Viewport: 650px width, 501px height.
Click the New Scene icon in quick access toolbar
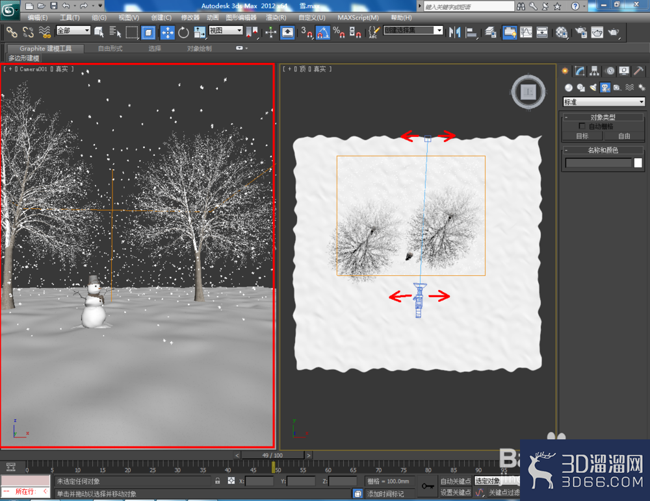click(x=29, y=6)
